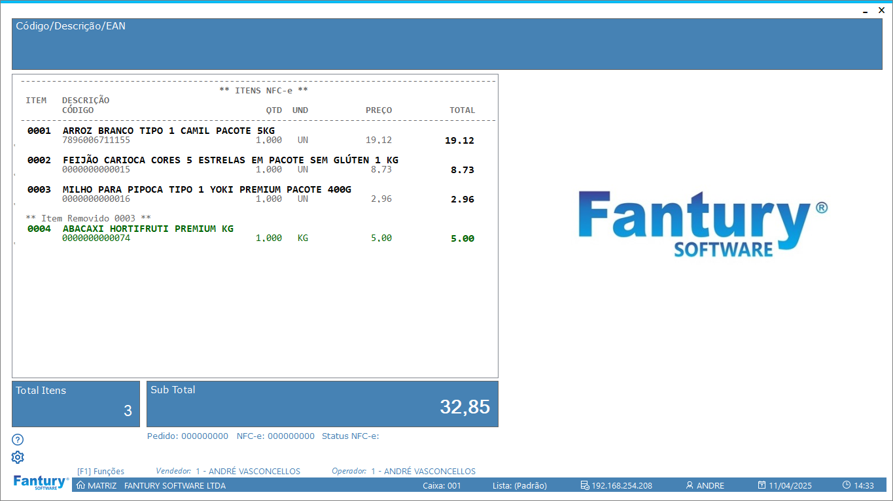Click the small Fantury logo in the status bar
Screen dimensions: 893x501
(41, 483)
